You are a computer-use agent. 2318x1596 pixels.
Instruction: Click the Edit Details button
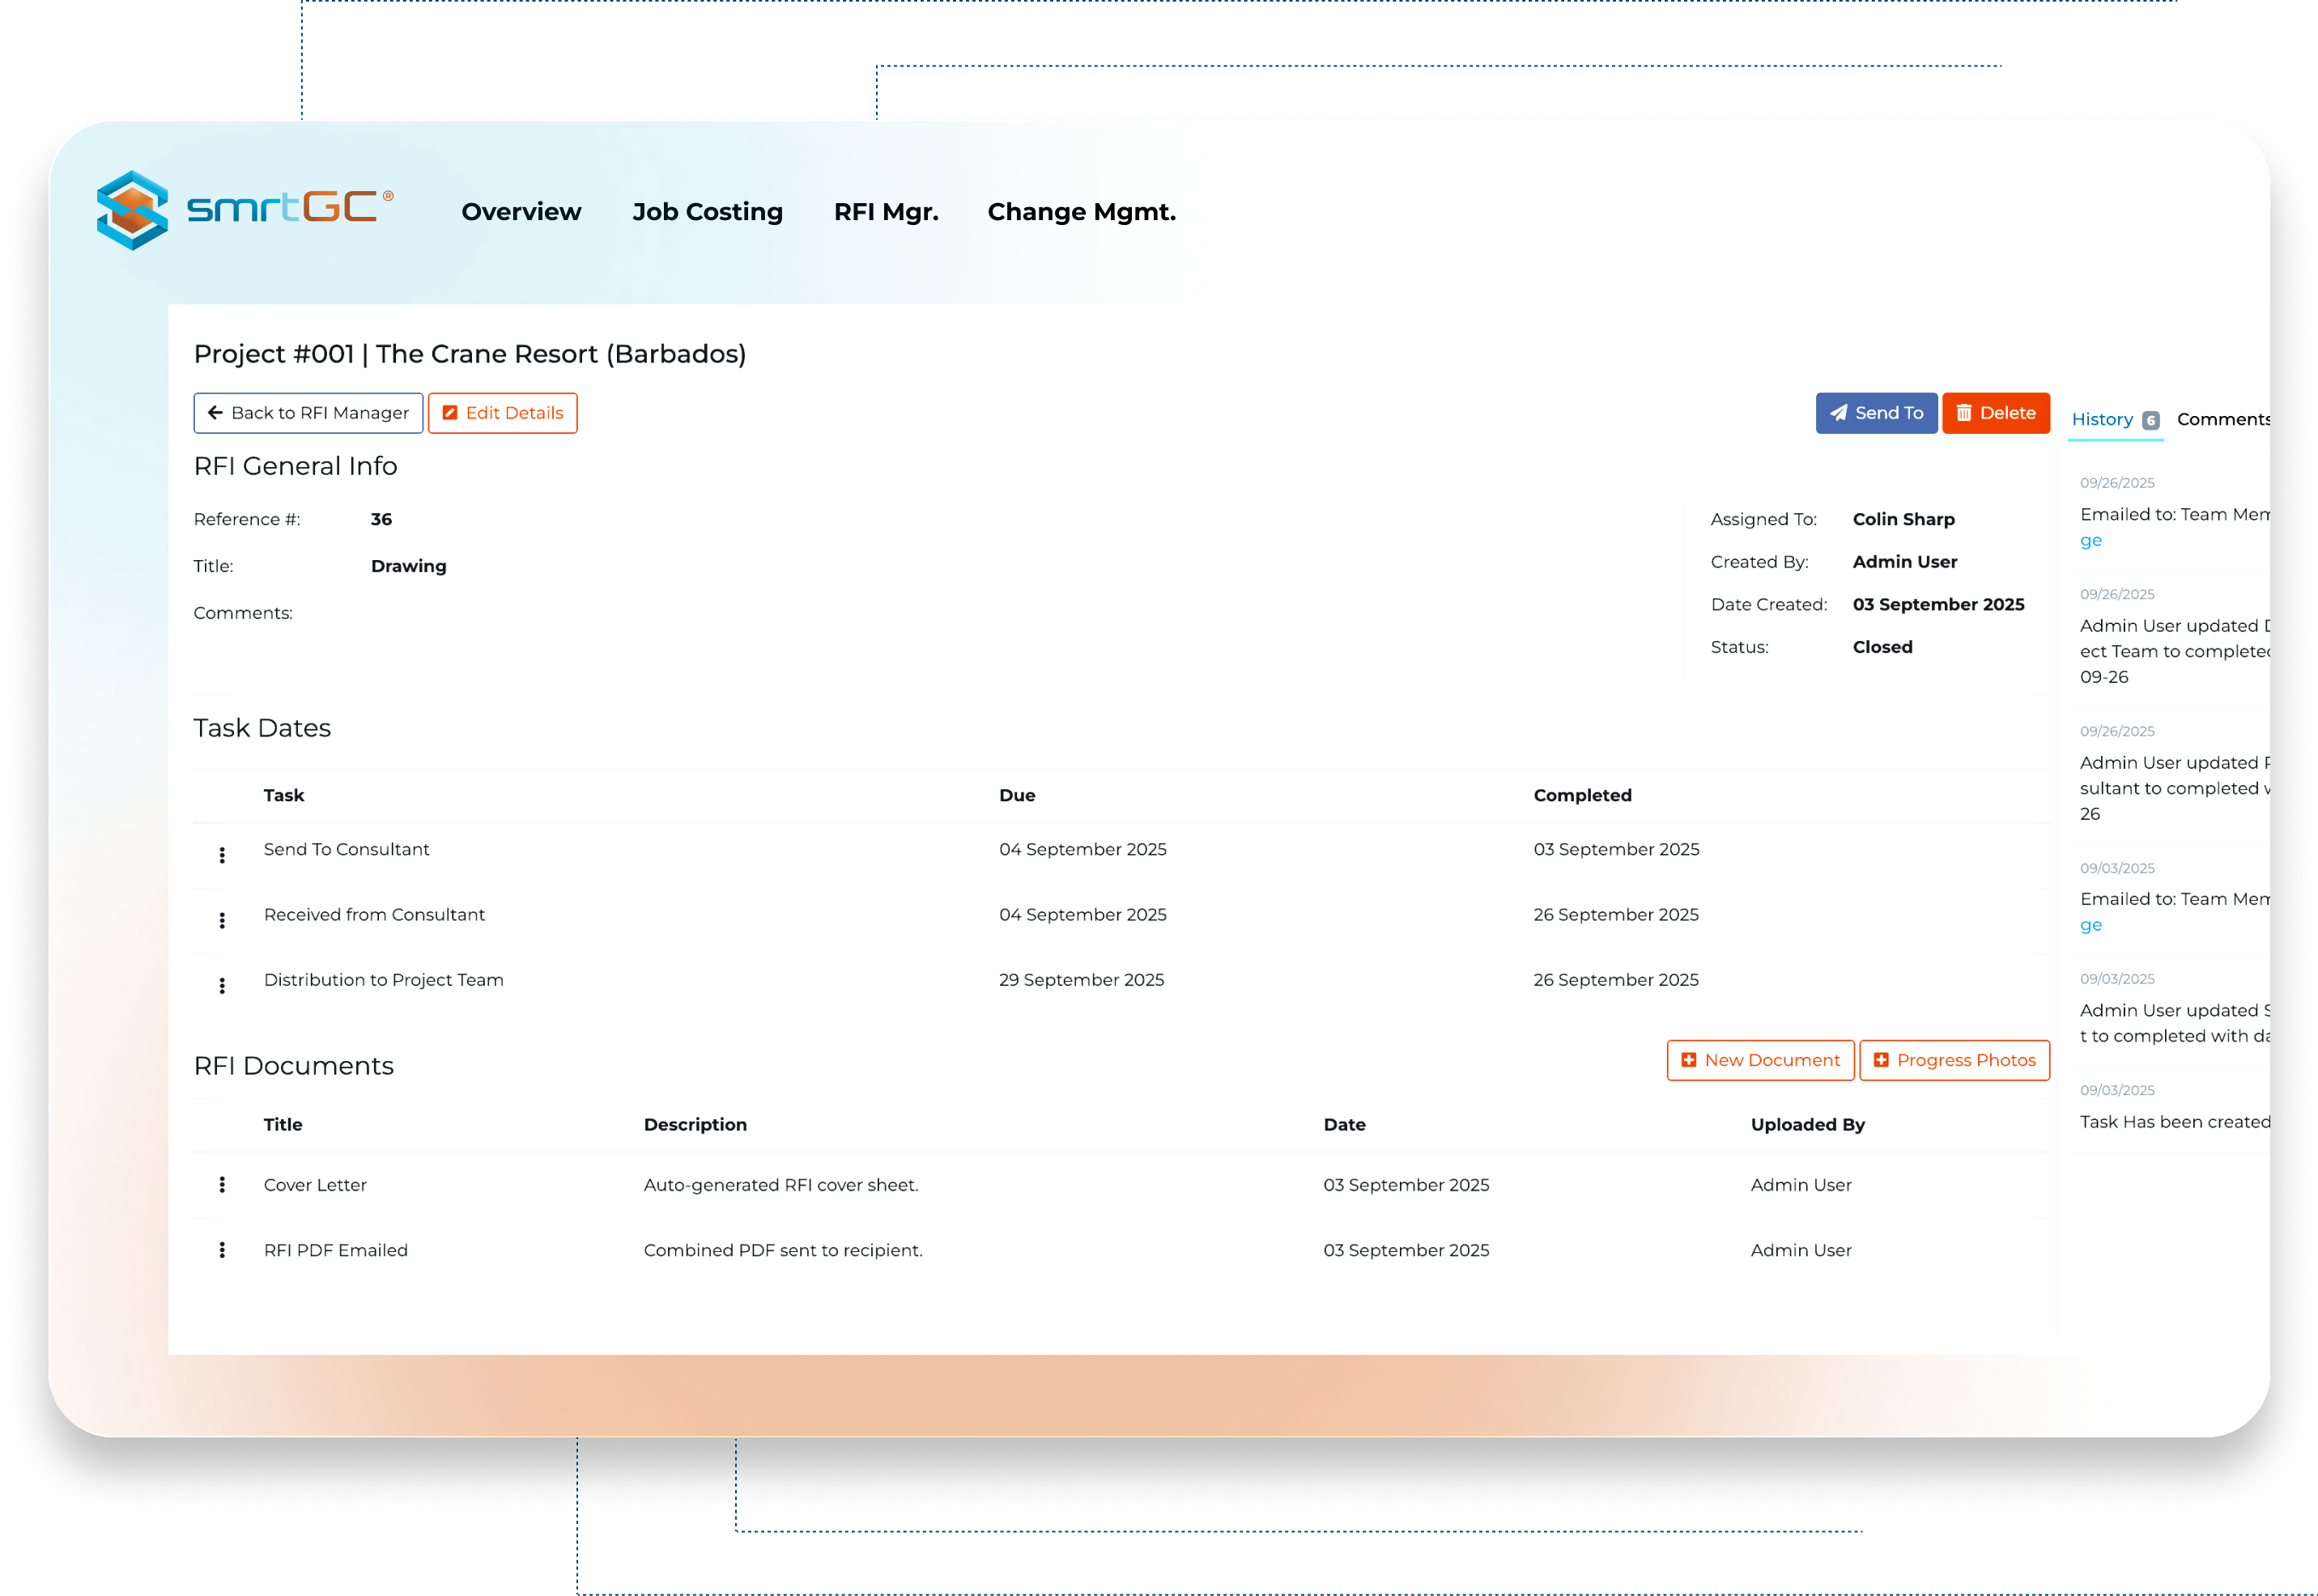[x=502, y=413]
